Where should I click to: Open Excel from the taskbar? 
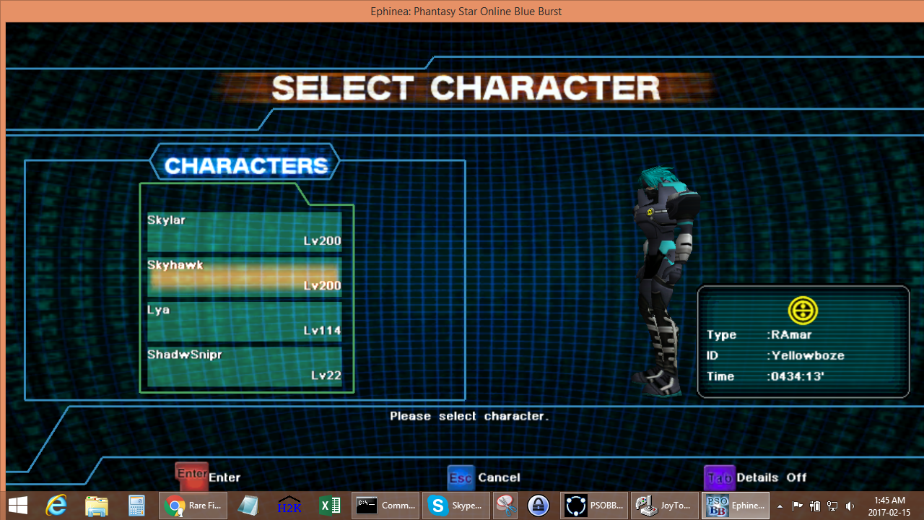coord(330,506)
